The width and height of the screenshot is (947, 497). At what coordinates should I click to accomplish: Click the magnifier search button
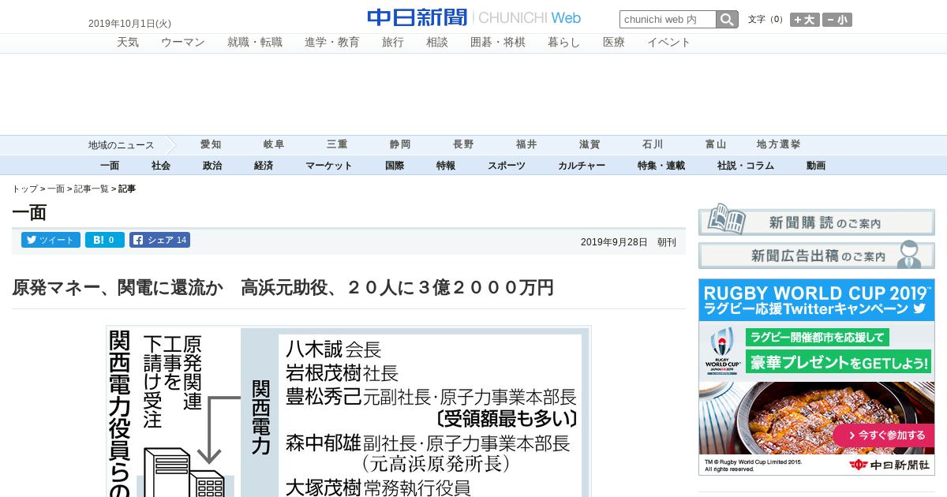pyautogui.click(x=727, y=20)
